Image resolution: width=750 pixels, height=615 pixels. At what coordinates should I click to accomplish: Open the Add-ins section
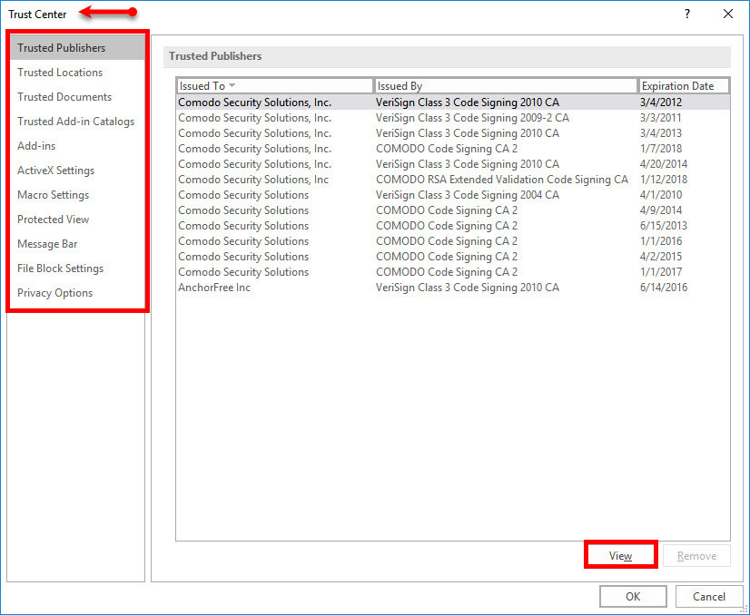pyautogui.click(x=77, y=146)
